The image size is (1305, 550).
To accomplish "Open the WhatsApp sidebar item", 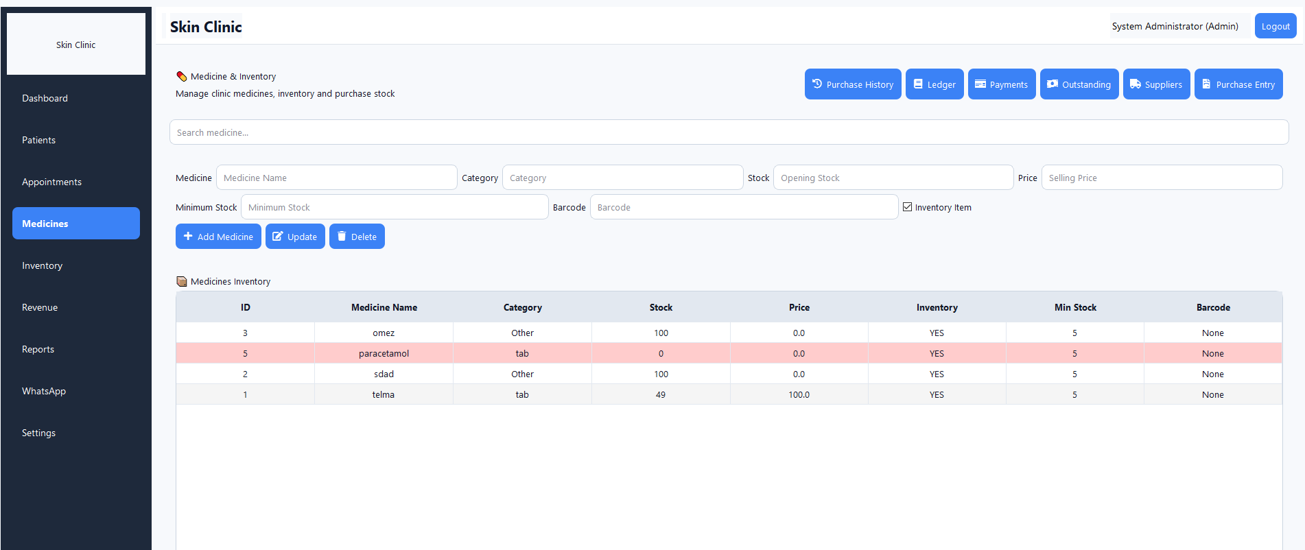I will coord(76,391).
